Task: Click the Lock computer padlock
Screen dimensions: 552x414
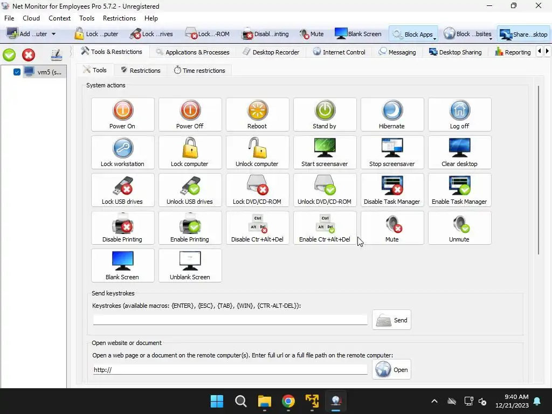Action: [190, 153]
